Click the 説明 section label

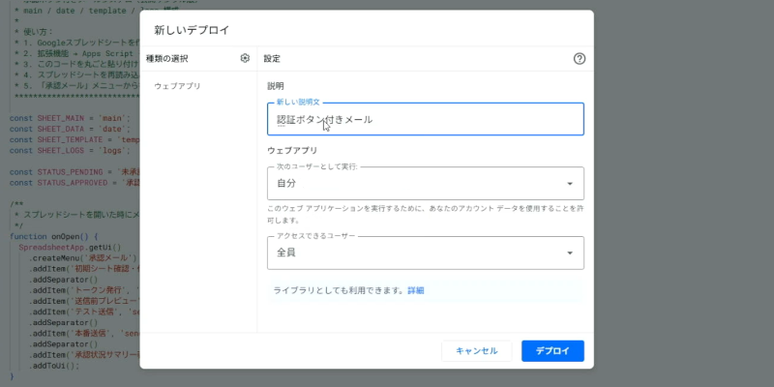click(x=276, y=86)
